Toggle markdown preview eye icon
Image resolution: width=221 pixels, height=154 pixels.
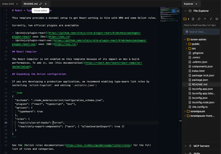pos(178,11)
